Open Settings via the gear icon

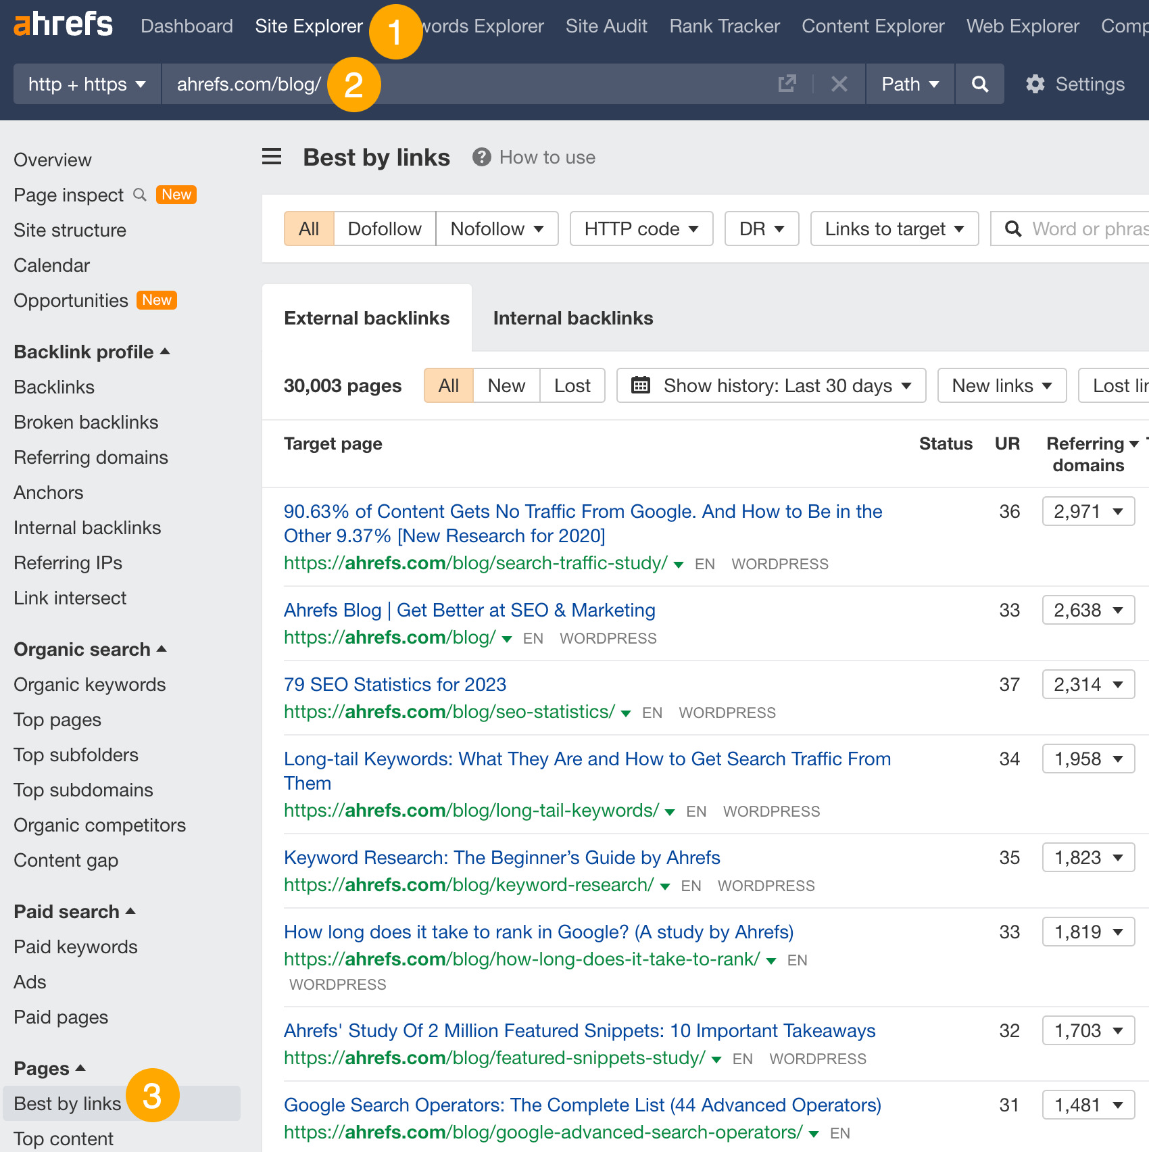1035,84
